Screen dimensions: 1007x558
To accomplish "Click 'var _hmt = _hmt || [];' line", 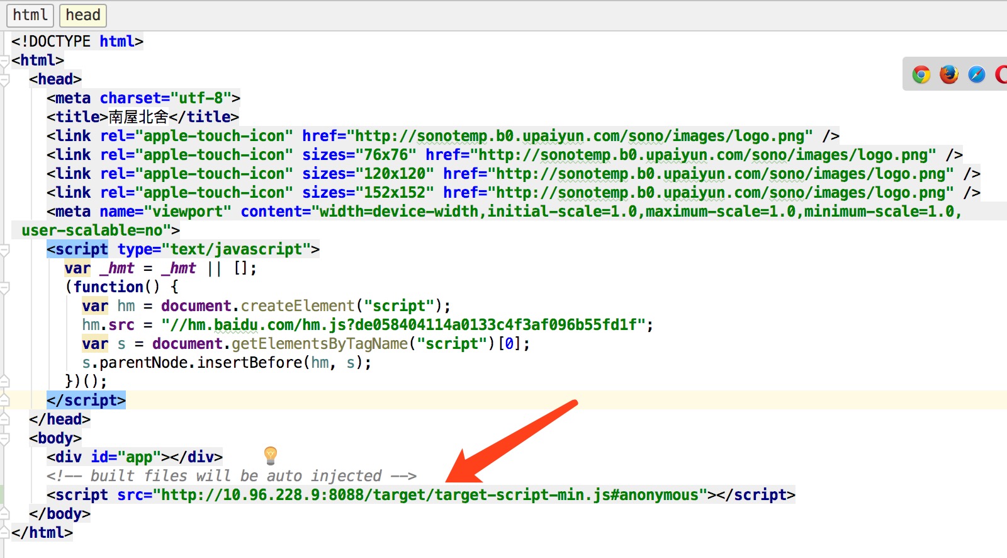I will point(160,268).
